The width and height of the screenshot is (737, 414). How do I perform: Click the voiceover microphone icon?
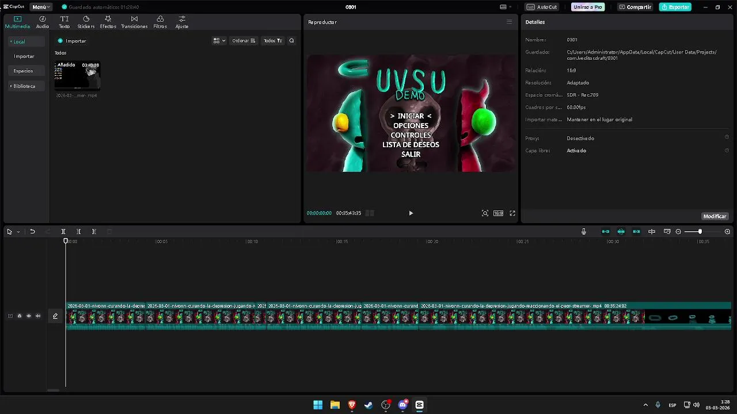click(x=584, y=232)
